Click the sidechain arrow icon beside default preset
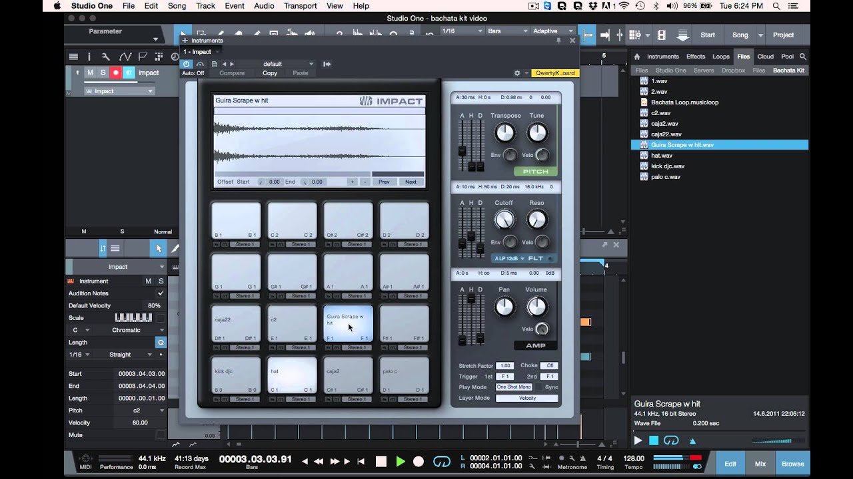853x479 pixels. point(327,64)
